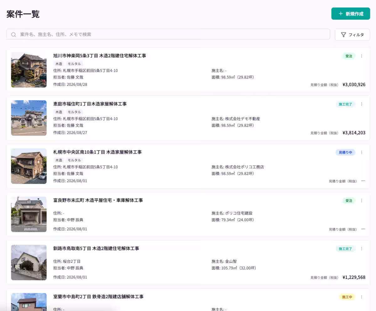Click the 新規作成 create button

click(x=351, y=14)
